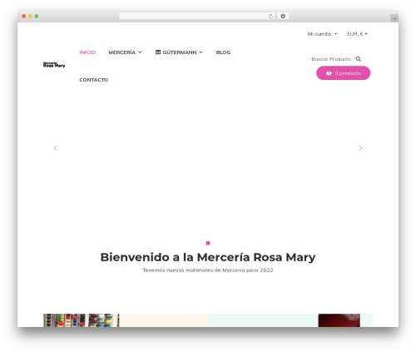Open the EUR € currency dropdown

[357, 34]
